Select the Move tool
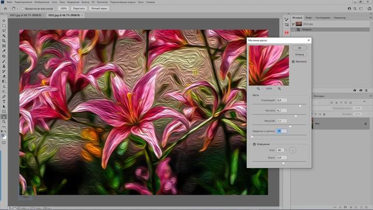 [4, 21]
